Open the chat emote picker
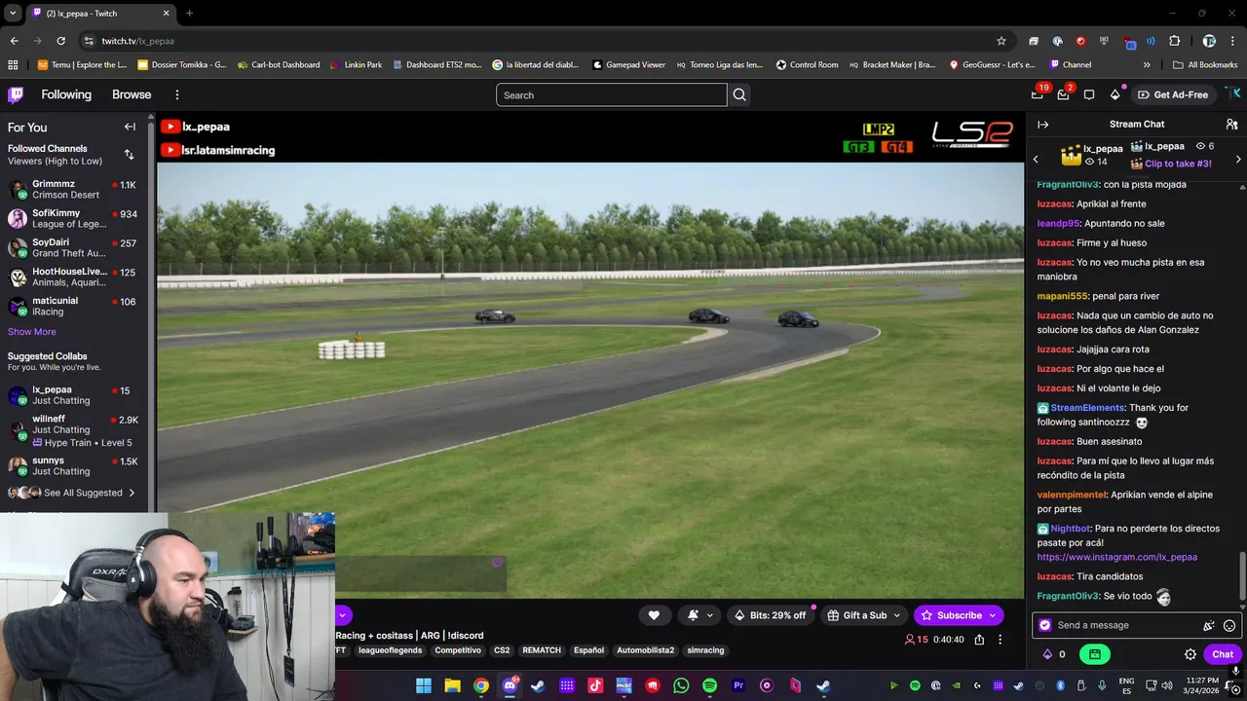 point(1229,626)
